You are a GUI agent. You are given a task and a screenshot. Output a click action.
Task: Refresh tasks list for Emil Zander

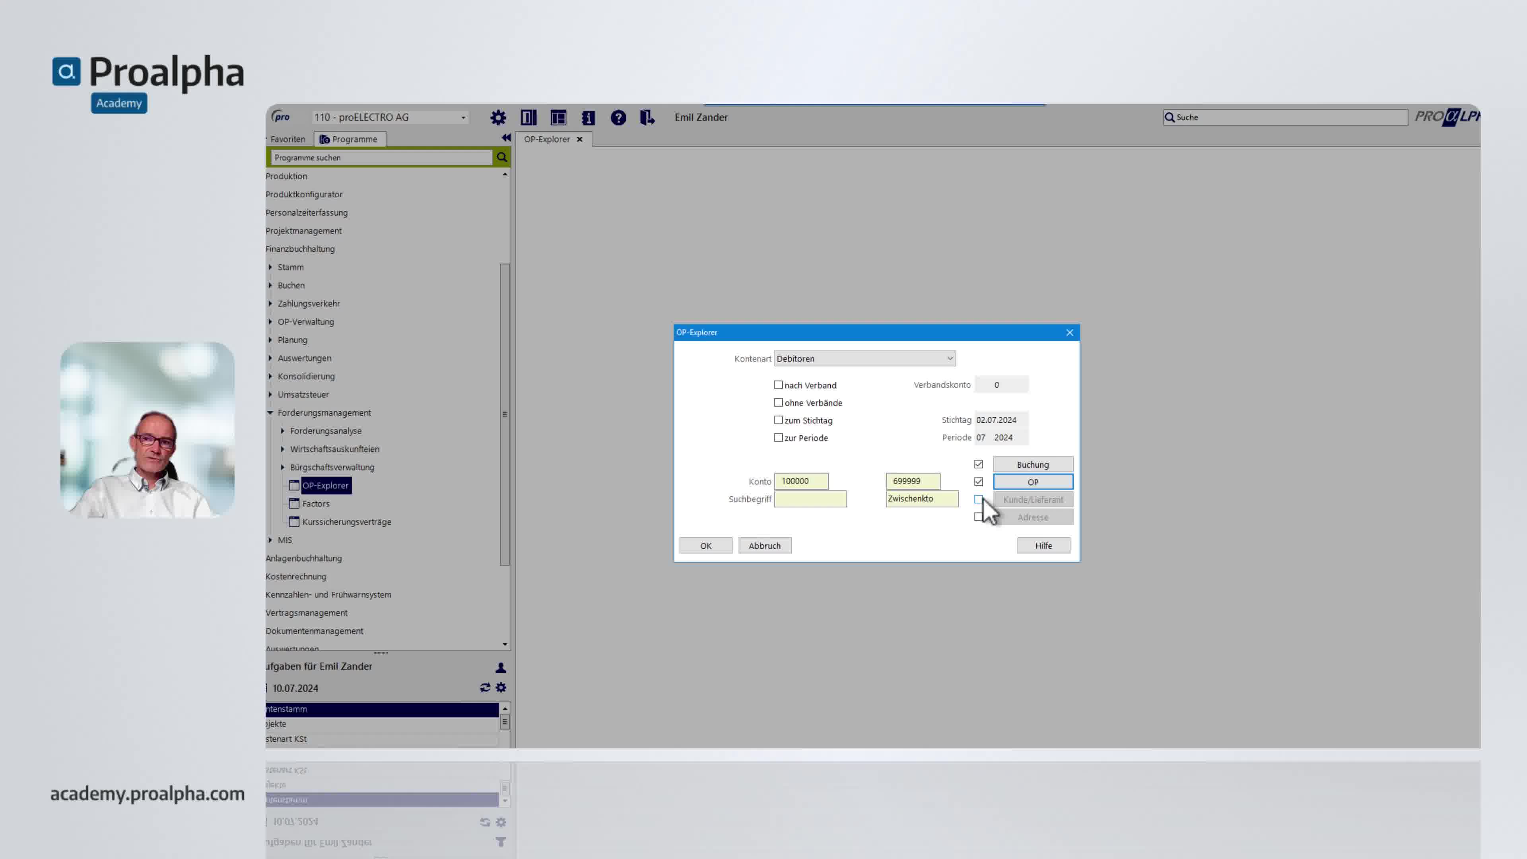coord(485,688)
